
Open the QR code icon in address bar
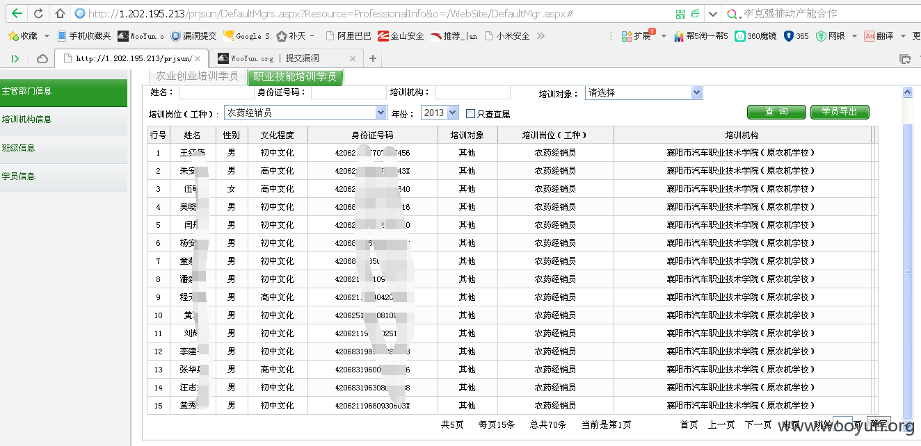point(680,13)
